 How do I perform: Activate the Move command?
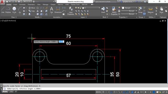pos(32,8)
